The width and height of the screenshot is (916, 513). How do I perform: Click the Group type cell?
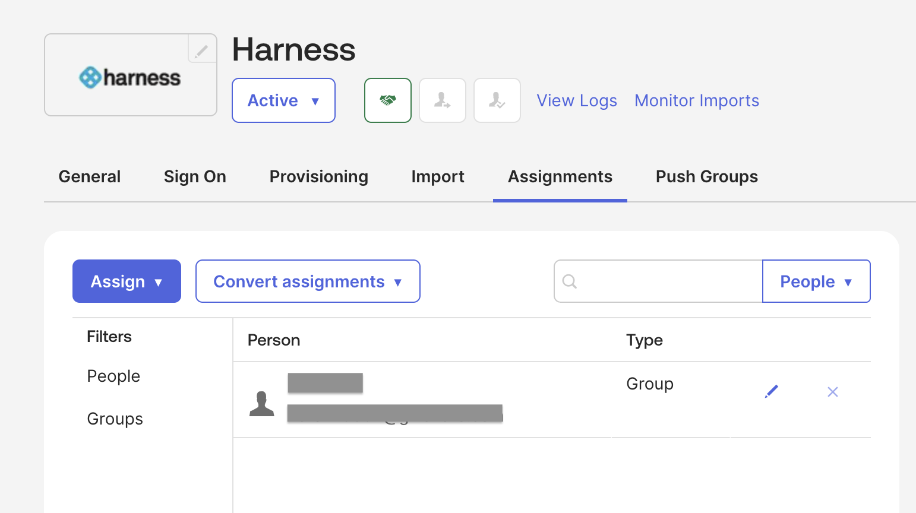(x=650, y=384)
